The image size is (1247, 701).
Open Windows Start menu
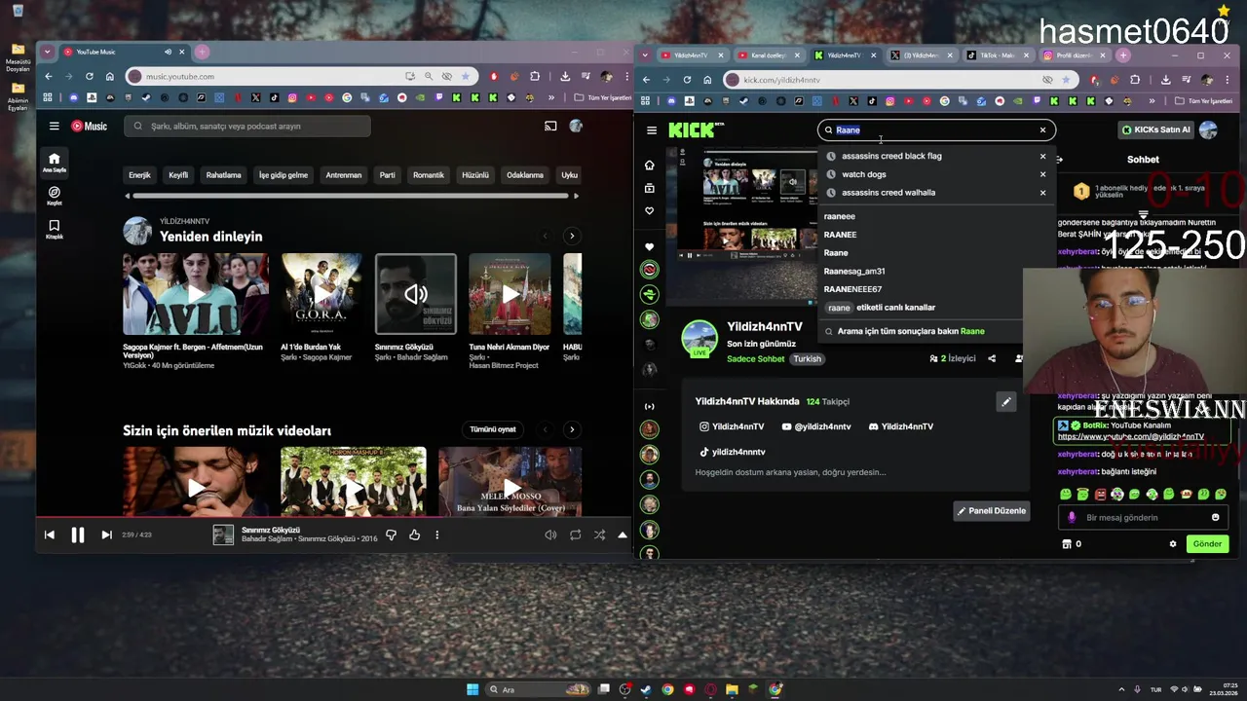point(472,689)
